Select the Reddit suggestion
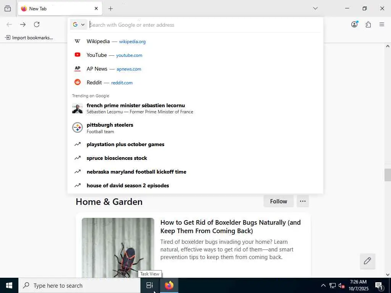The width and height of the screenshot is (391, 293). pyautogui.click(x=195, y=82)
